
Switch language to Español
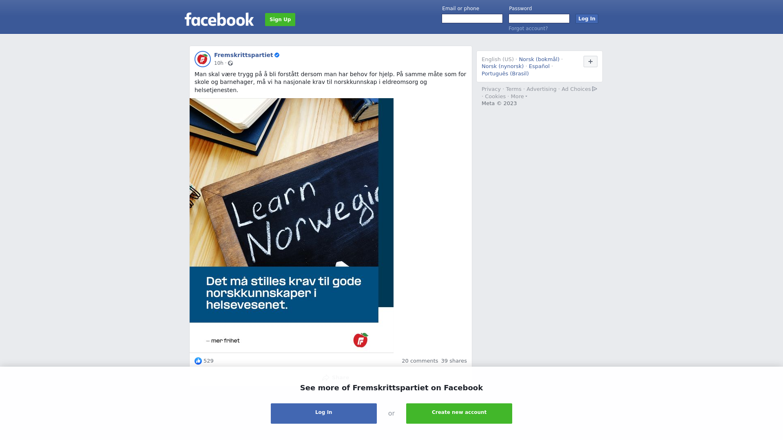pos(539,66)
